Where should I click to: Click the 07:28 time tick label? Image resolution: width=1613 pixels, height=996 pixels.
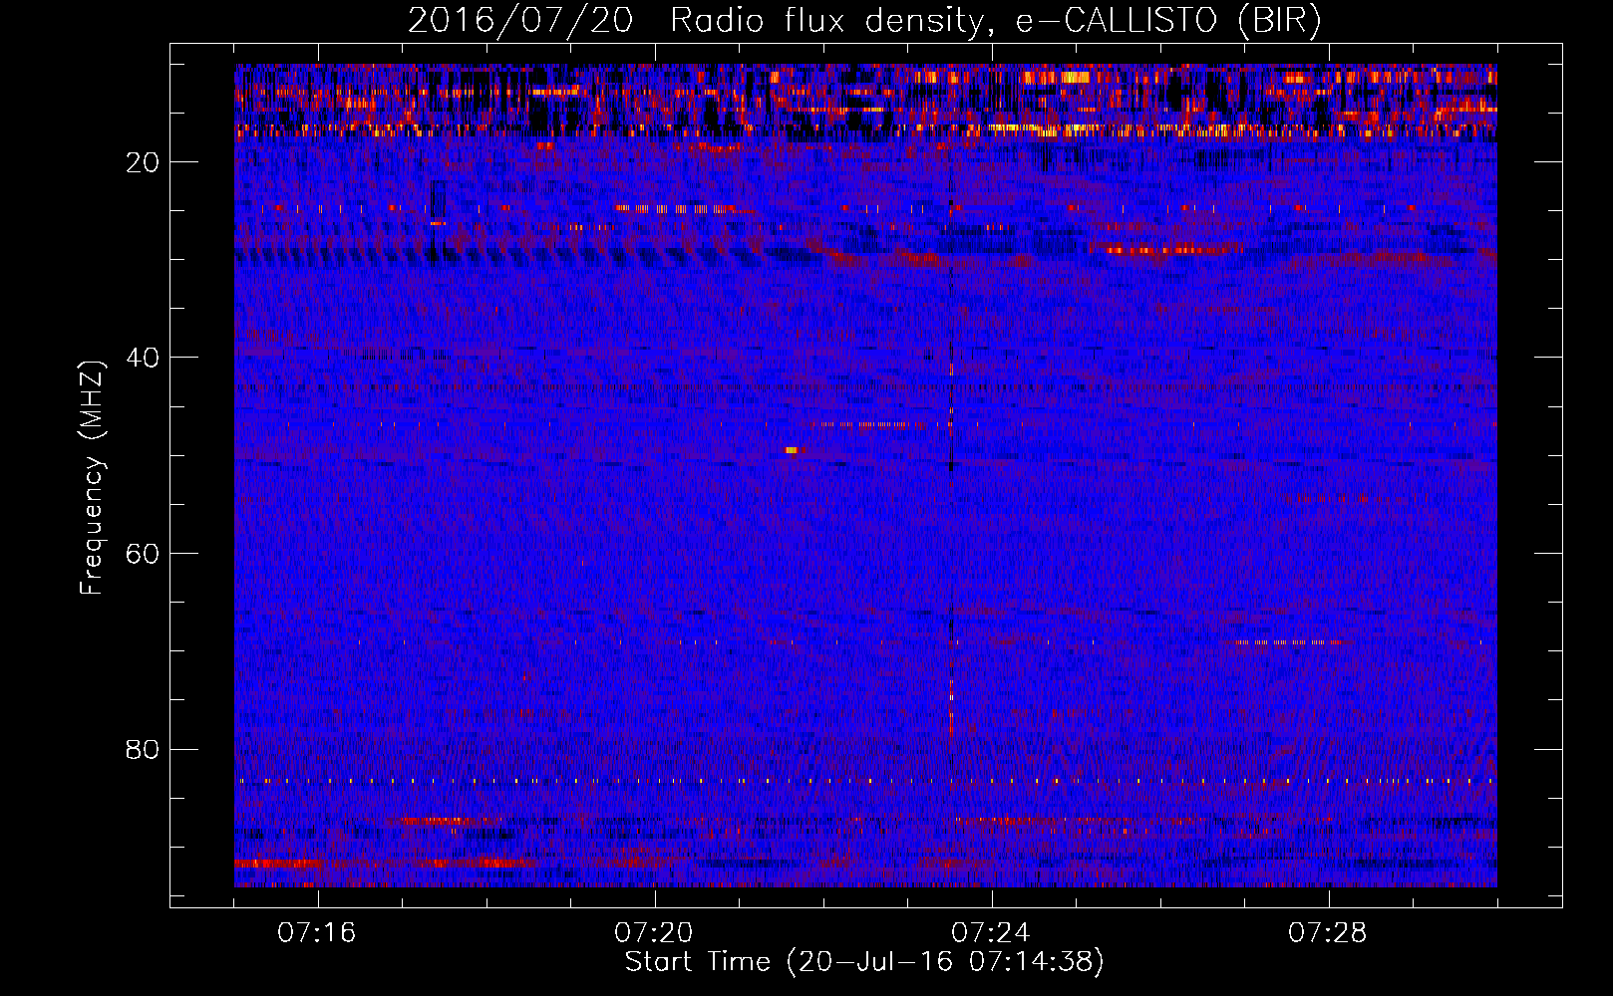point(1328,933)
